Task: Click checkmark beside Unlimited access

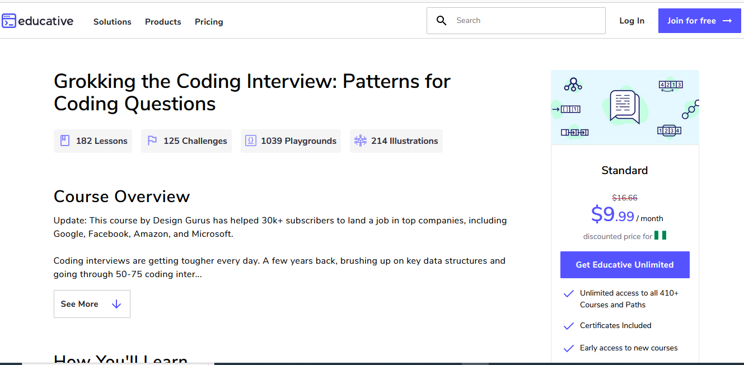Action: point(569,293)
